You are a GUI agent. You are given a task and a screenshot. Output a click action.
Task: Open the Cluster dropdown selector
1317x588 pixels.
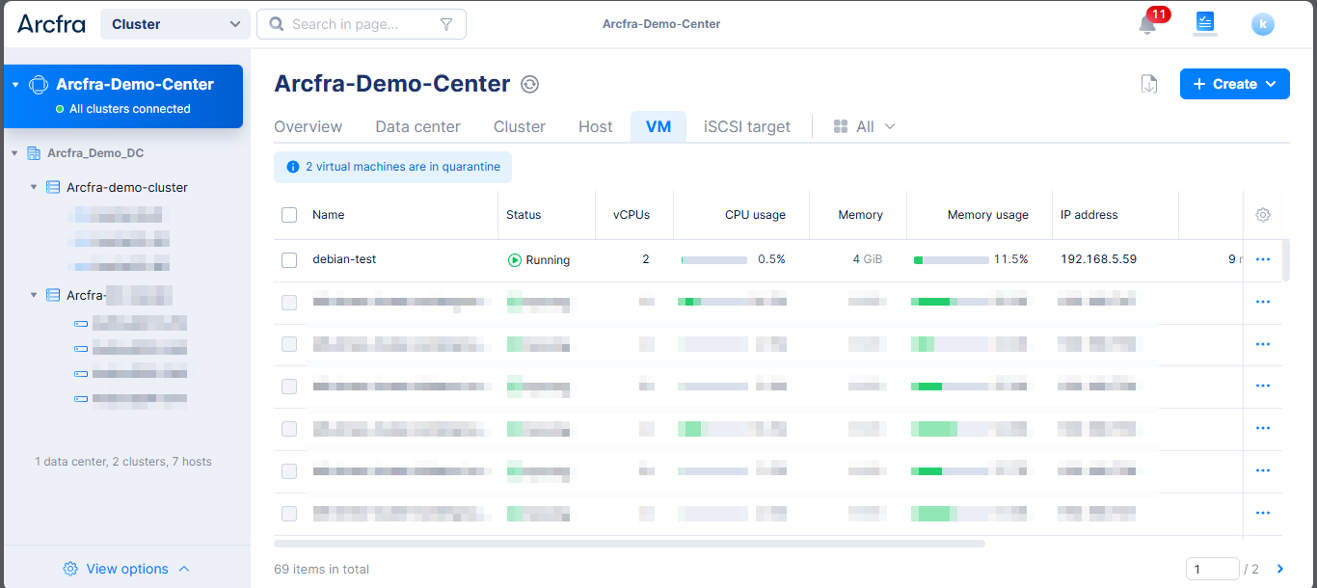point(175,25)
